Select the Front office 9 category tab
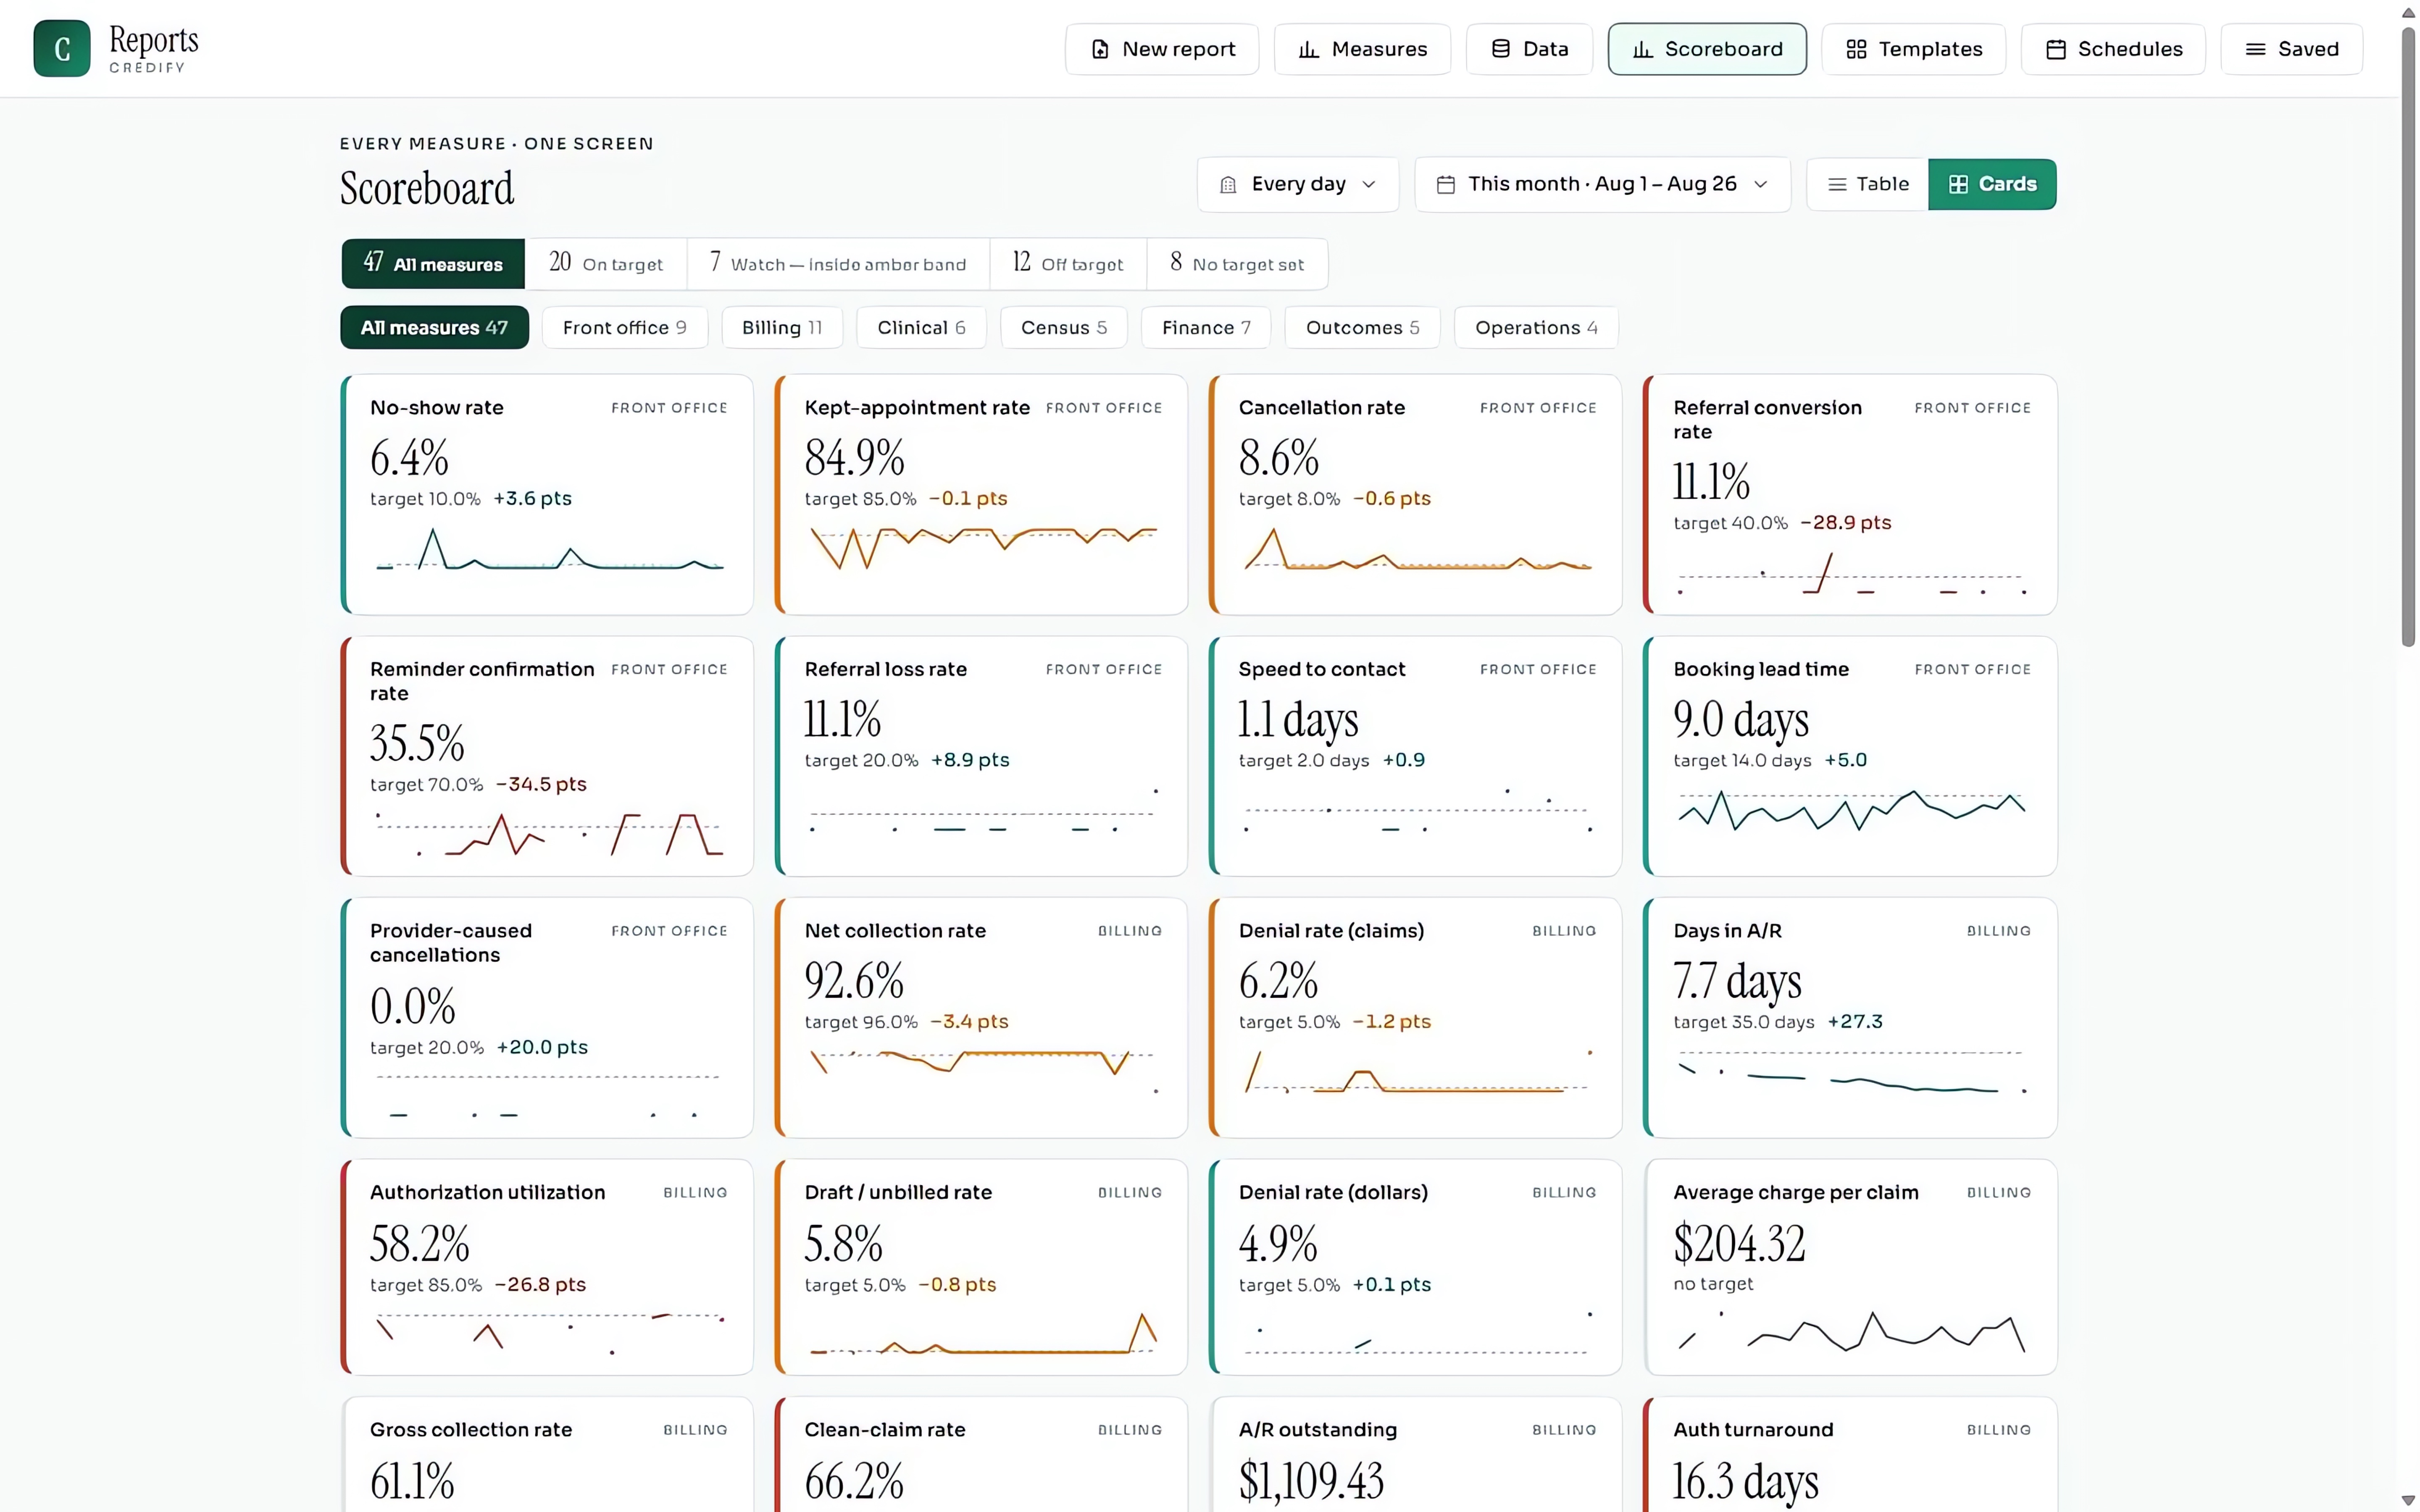 click(x=625, y=328)
